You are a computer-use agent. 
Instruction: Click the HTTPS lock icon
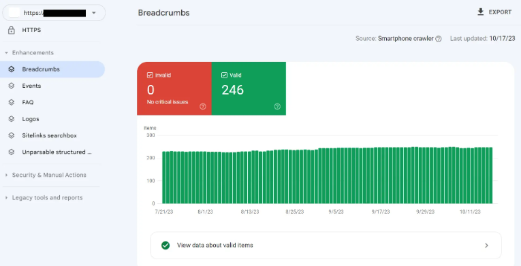pyautogui.click(x=12, y=30)
